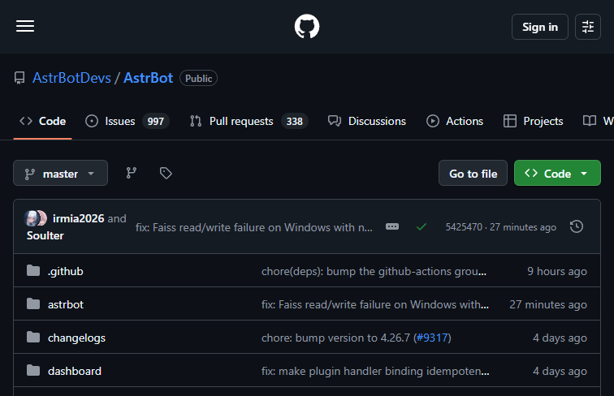Image resolution: width=614 pixels, height=396 pixels.
Task: Click the 997 issues counter
Action: (155, 121)
